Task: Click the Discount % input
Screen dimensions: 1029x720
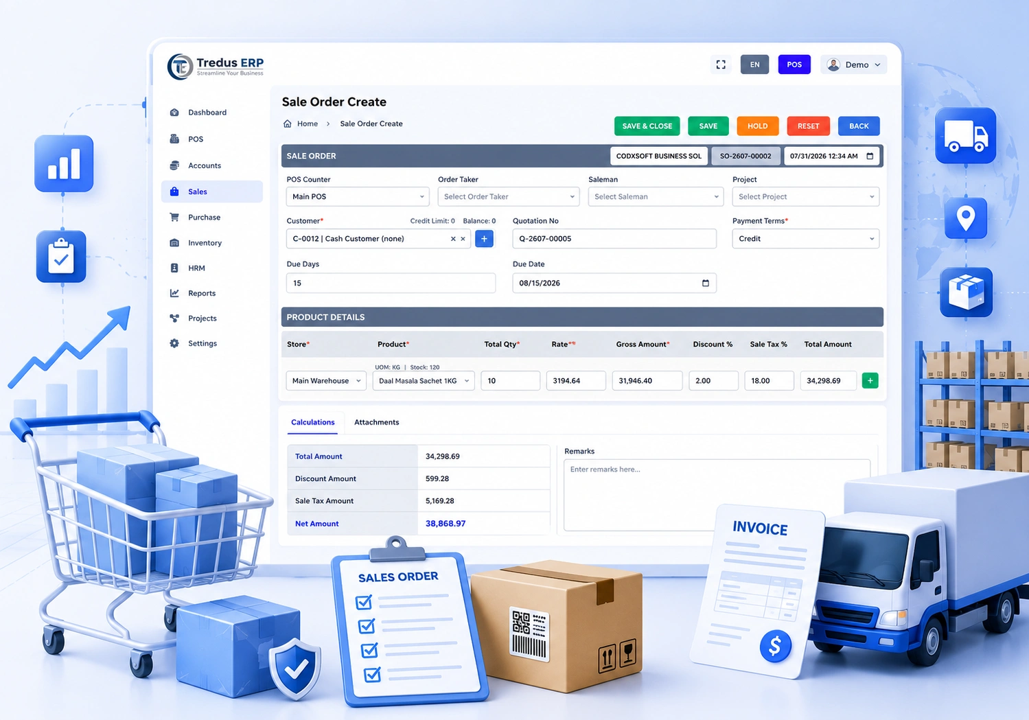Action: pyautogui.click(x=713, y=381)
